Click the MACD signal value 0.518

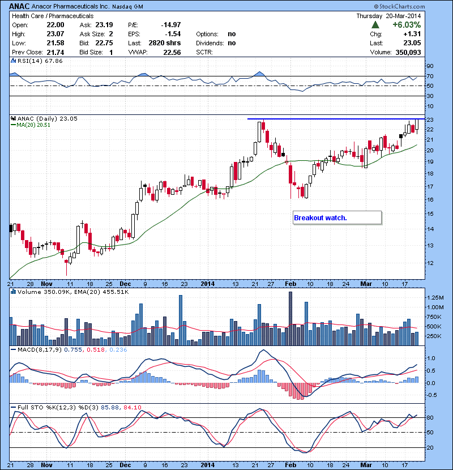tap(96, 349)
